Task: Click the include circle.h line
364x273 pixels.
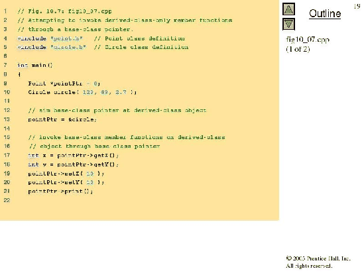Action: click(103, 47)
